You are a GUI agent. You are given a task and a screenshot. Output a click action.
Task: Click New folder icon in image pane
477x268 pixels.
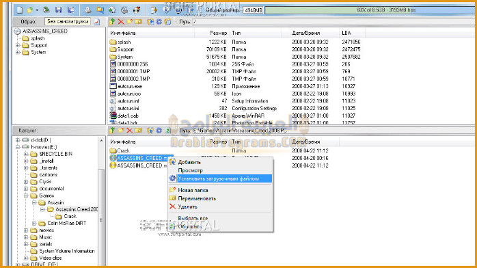[130, 22]
